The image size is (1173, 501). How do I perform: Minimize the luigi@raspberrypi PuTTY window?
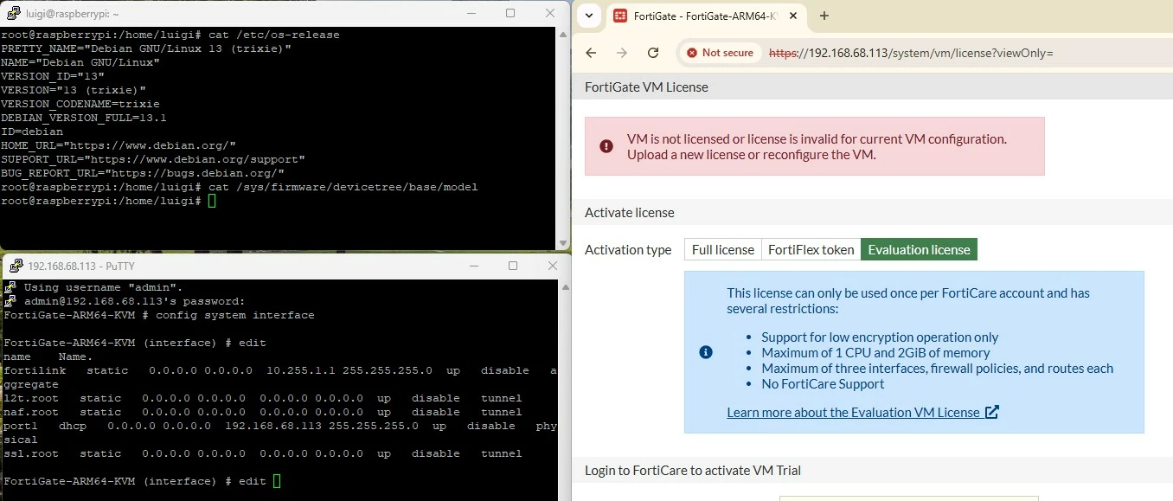(471, 13)
